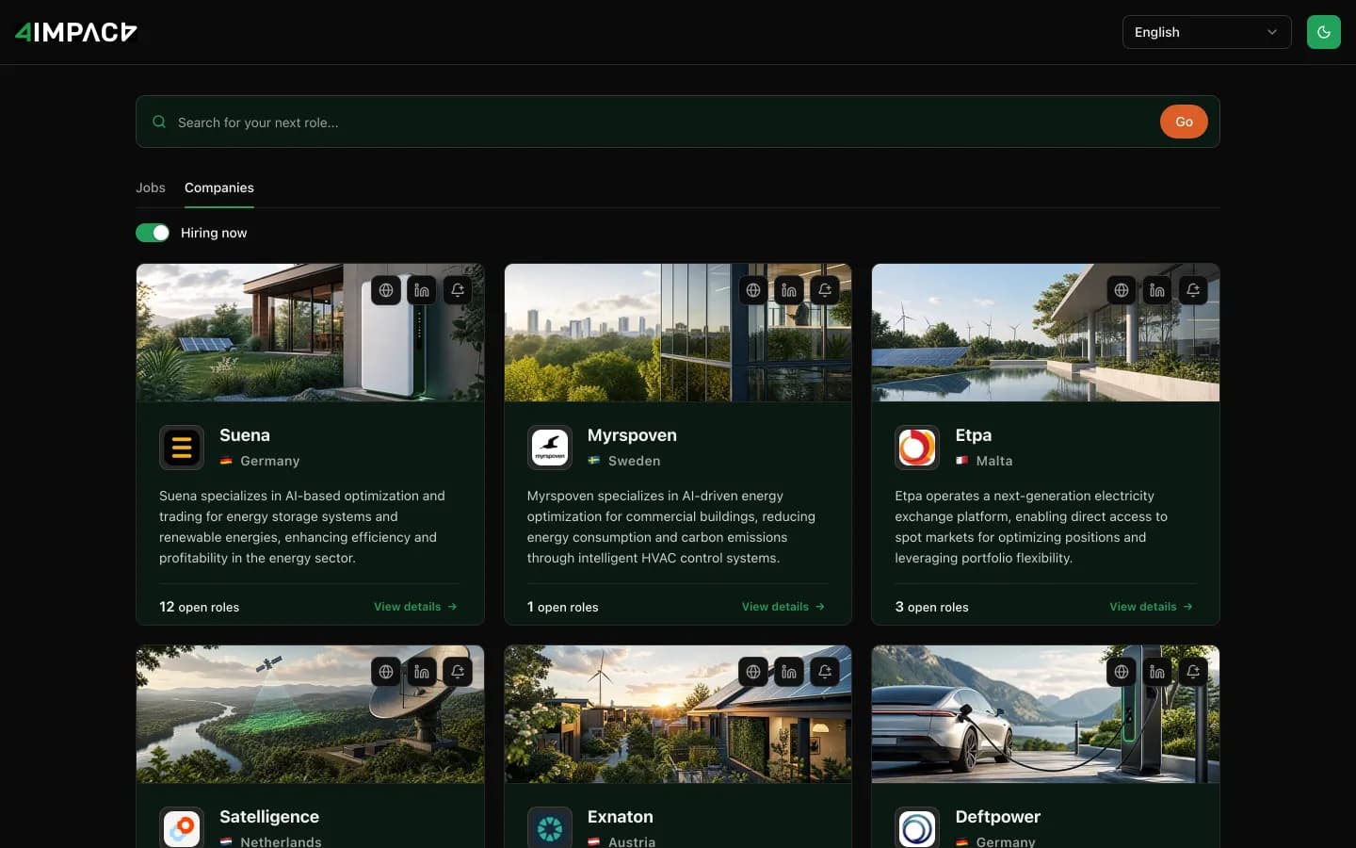Viewport: 1356px width, 848px height.
Task: Open Suena's LinkedIn icon
Action: (422, 290)
